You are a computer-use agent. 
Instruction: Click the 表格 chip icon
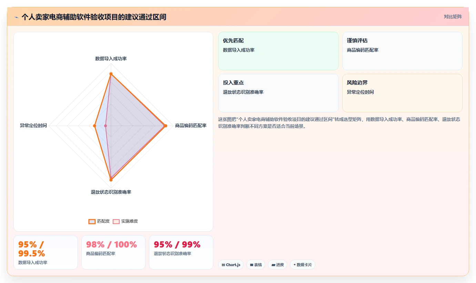coord(252,265)
